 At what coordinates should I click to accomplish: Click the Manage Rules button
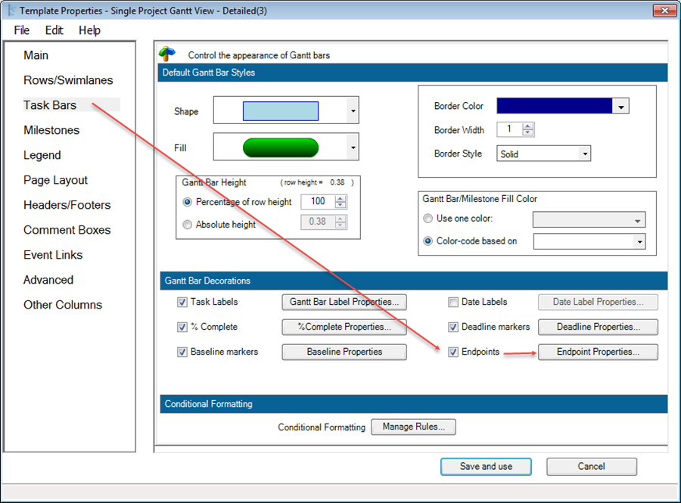[418, 427]
